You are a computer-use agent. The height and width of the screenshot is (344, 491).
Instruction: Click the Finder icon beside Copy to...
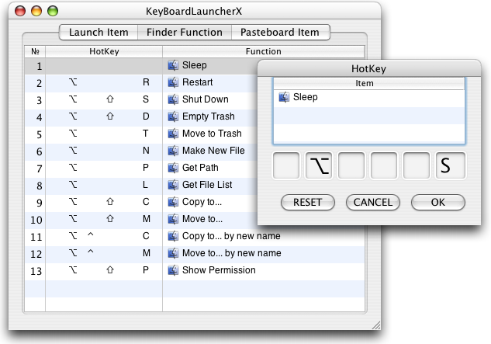[173, 202]
